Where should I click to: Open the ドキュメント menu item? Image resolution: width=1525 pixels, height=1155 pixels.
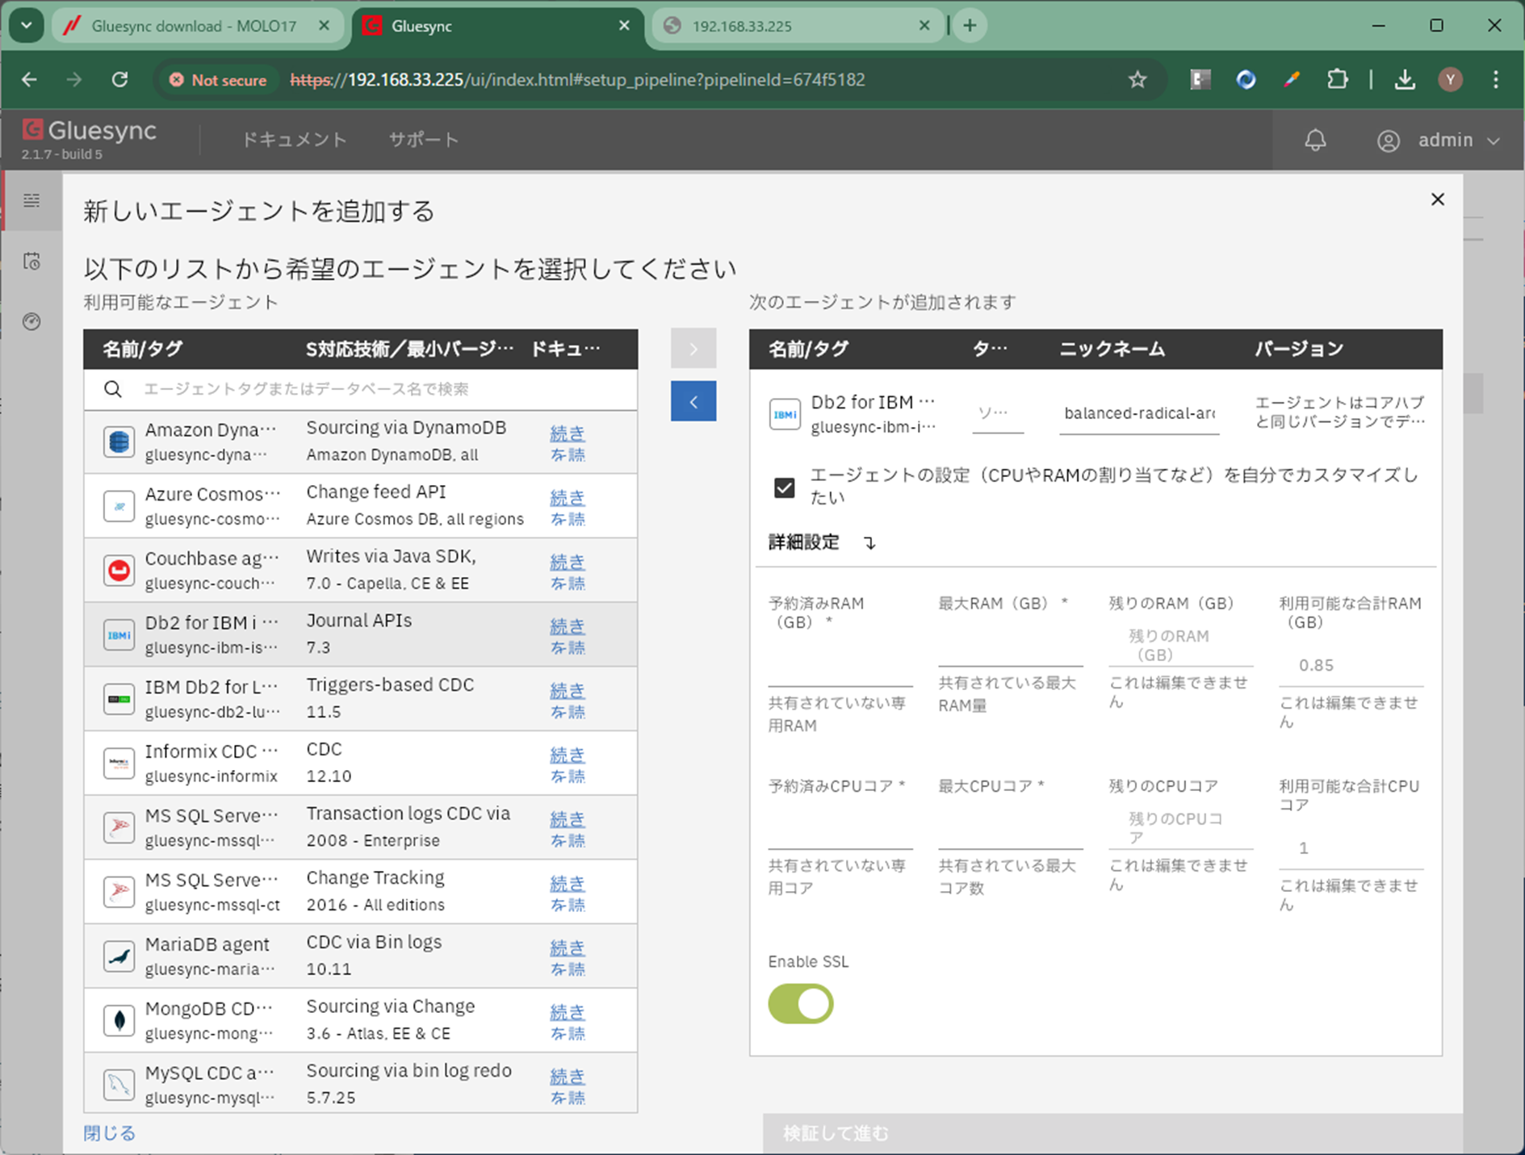tap(294, 140)
